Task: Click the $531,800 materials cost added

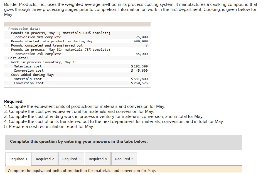Action: pyautogui.click(x=139, y=79)
